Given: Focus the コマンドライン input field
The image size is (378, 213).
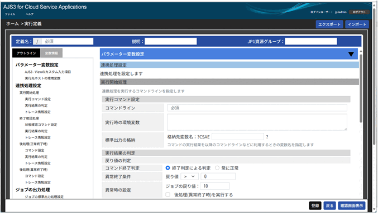Looking at the screenshot, I should click(x=257, y=108).
